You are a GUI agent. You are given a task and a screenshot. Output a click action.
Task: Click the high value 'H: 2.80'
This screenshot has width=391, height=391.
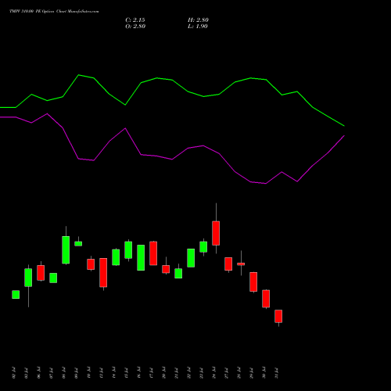point(198,20)
